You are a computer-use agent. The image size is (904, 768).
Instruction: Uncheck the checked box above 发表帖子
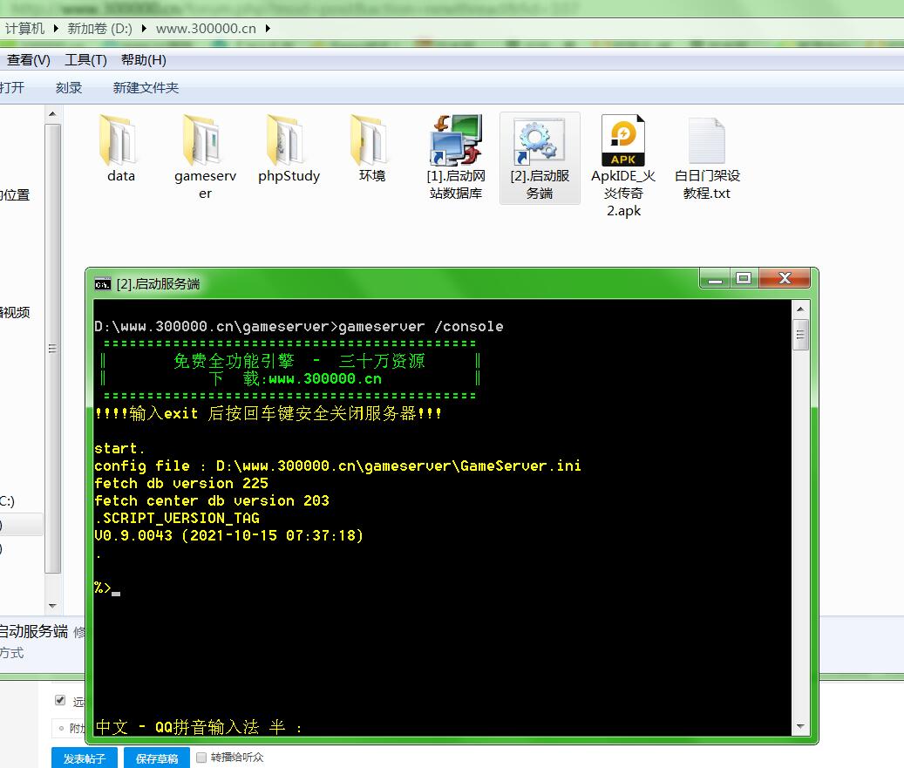pyautogui.click(x=60, y=700)
